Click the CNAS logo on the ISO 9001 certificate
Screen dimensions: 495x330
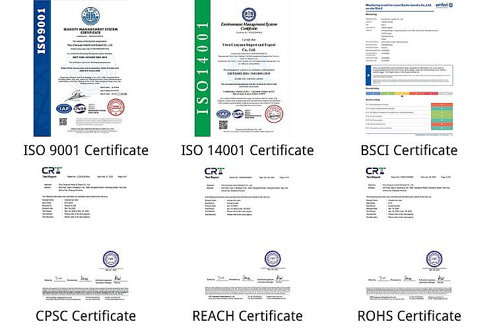80,108
